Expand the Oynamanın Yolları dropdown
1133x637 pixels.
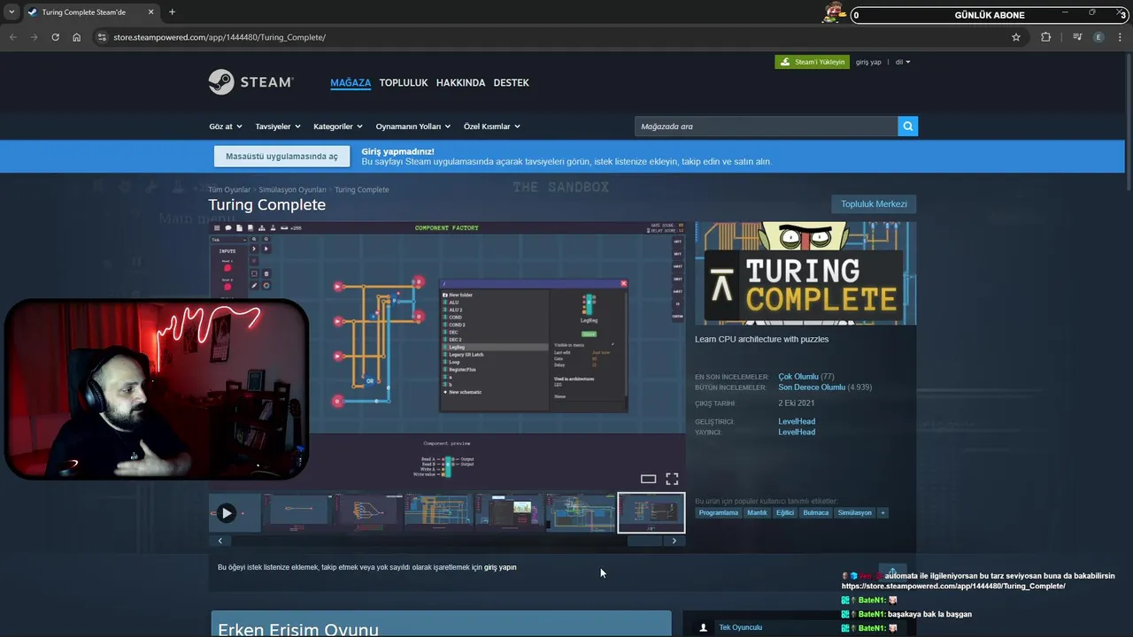[x=413, y=127]
